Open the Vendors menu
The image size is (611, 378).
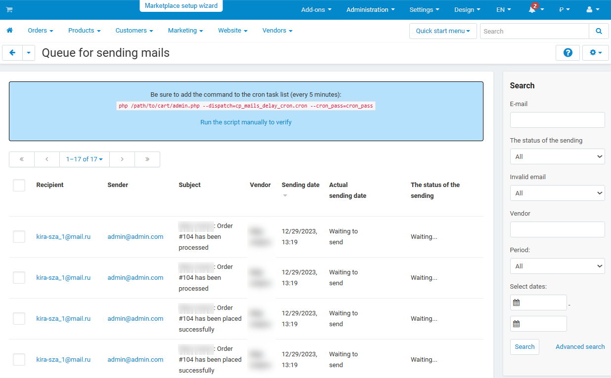(277, 31)
